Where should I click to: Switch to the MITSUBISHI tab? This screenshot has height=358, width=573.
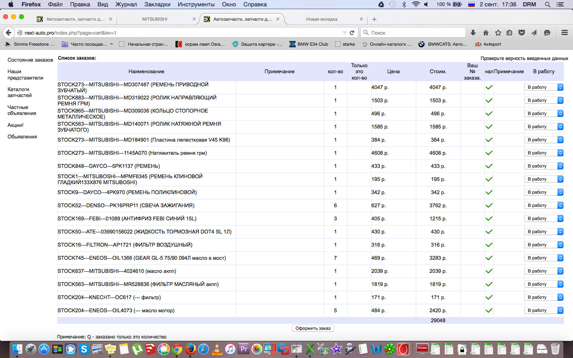(x=155, y=19)
